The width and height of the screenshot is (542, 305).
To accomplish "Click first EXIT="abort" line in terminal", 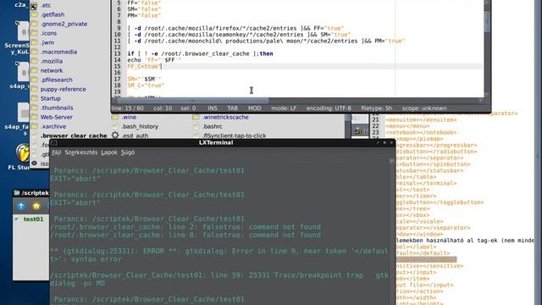I will [75, 179].
